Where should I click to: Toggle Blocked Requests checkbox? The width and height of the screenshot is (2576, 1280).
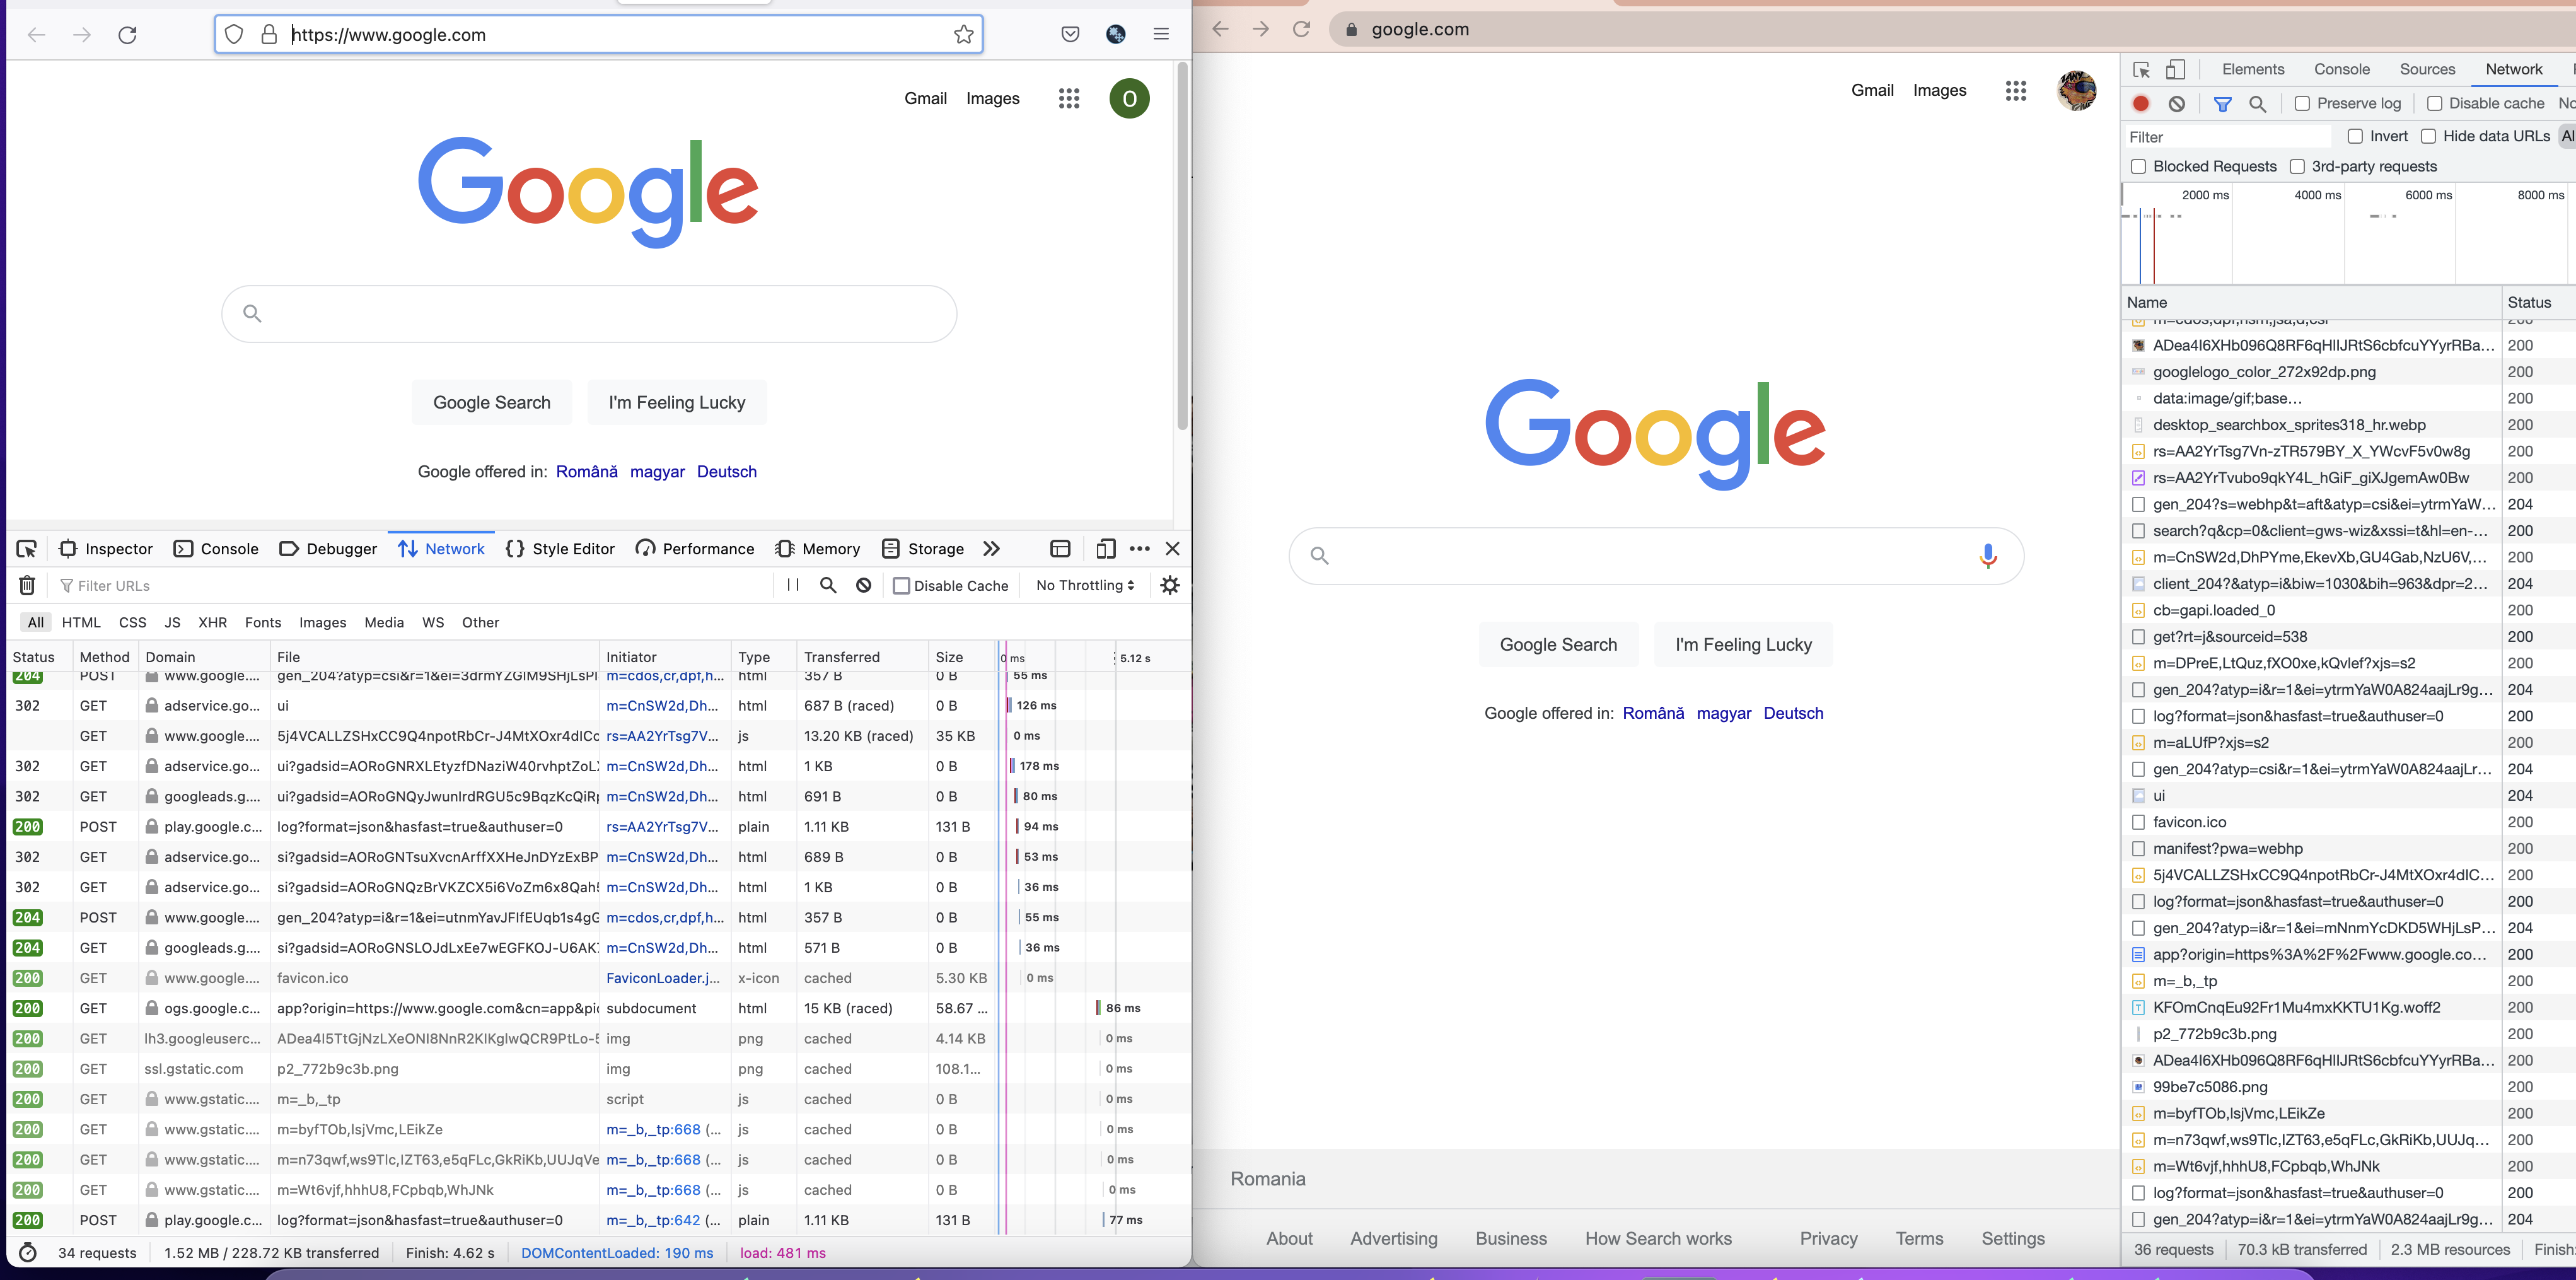click(x=2138, y=166)
